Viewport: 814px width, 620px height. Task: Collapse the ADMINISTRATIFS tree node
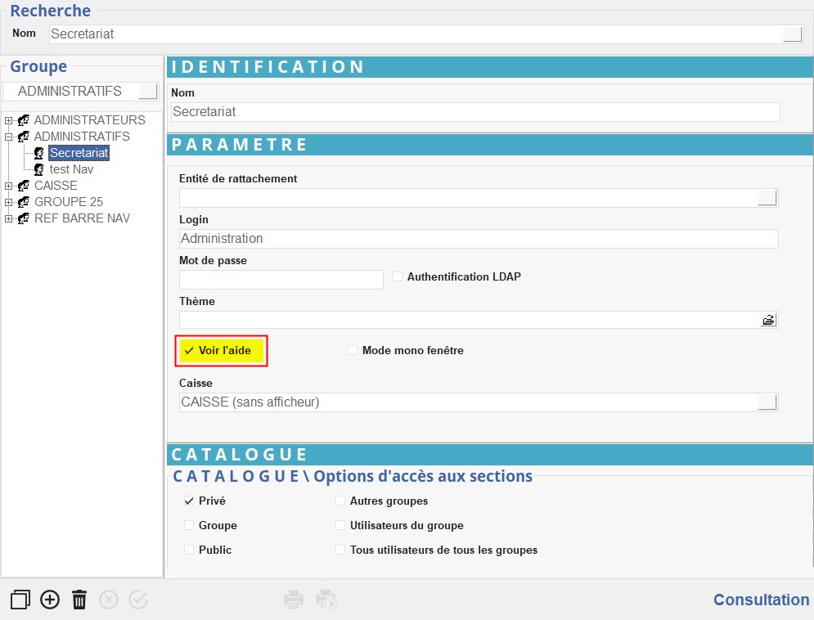9,137
